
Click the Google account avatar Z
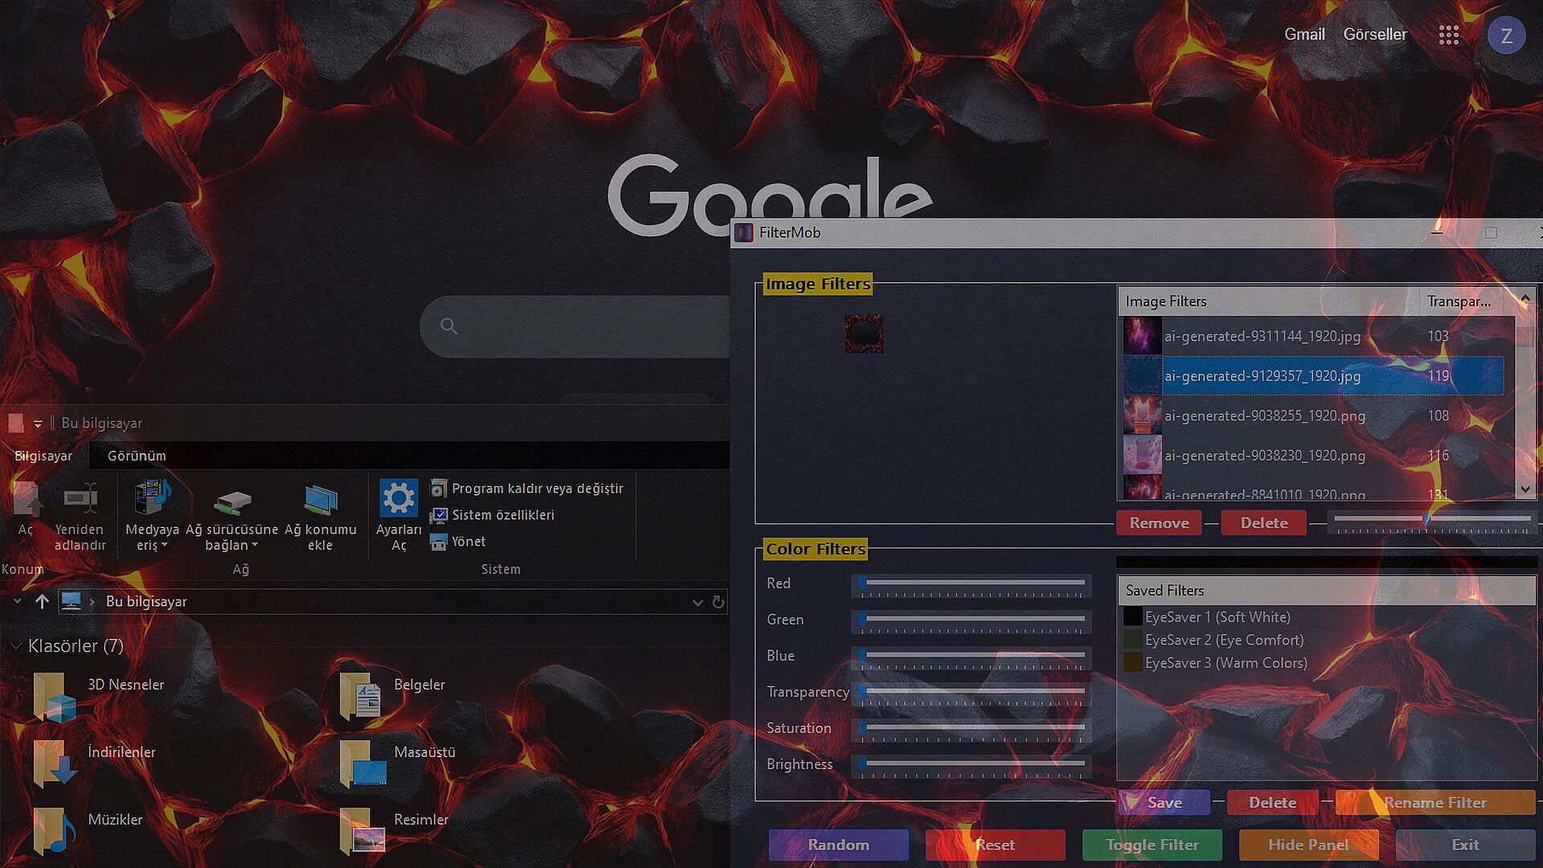(x=1506, y=35)
